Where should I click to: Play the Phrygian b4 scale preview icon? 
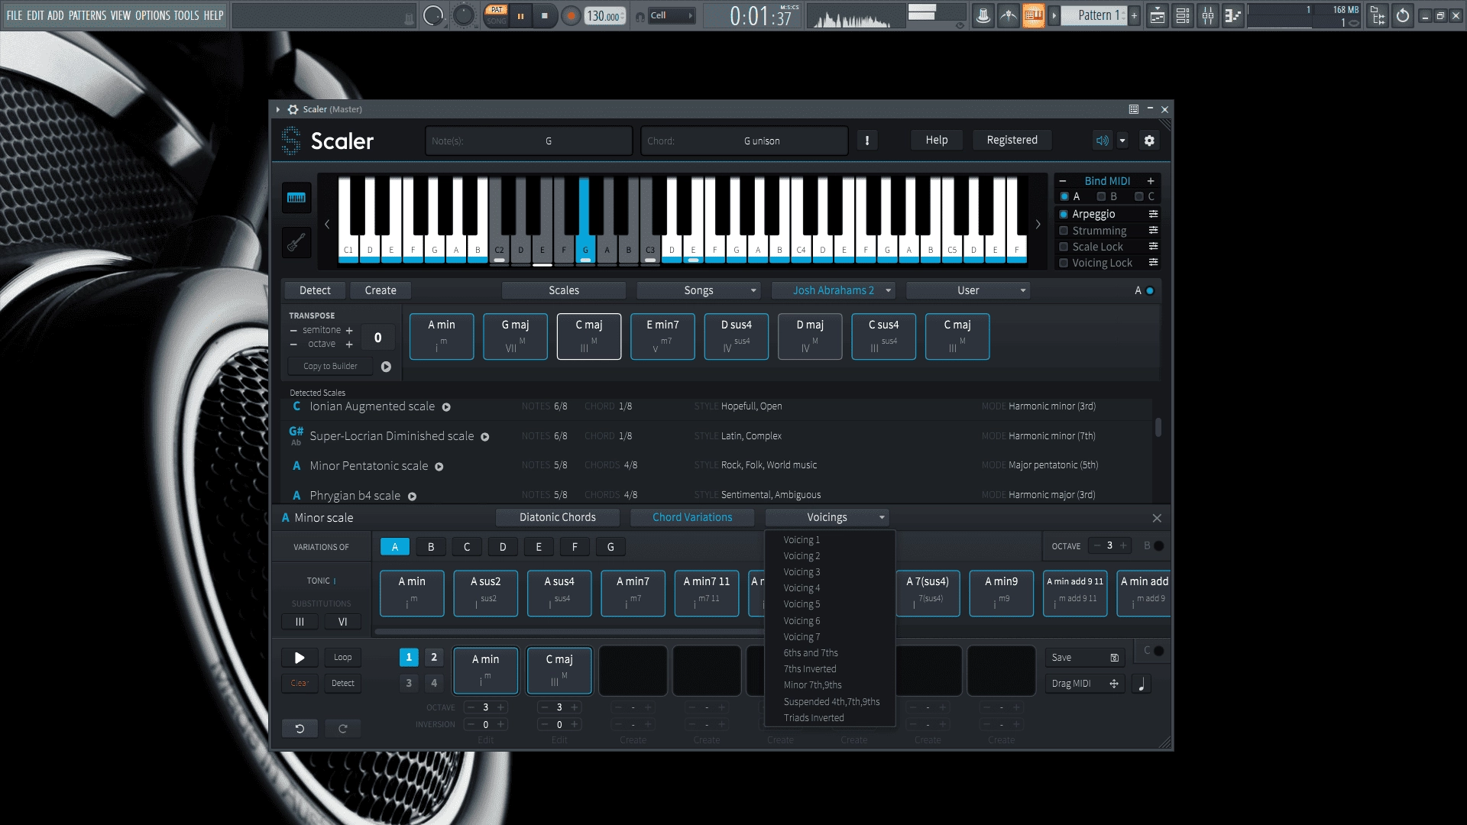coord(412,497)
